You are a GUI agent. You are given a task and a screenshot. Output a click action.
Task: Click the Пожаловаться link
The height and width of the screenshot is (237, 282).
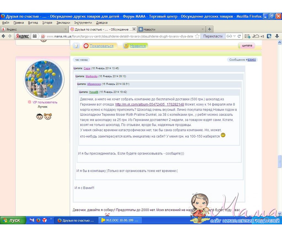pos(101,46)
